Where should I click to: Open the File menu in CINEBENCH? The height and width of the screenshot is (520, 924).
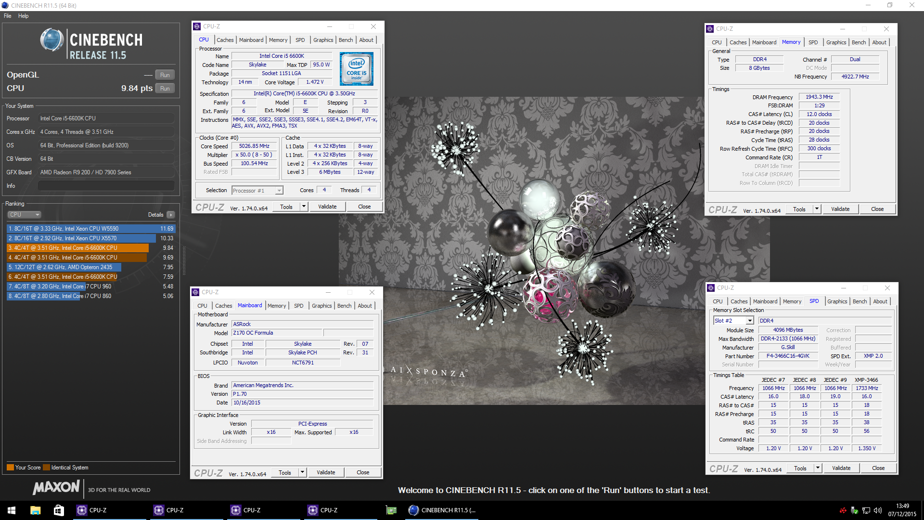(8, 16)
